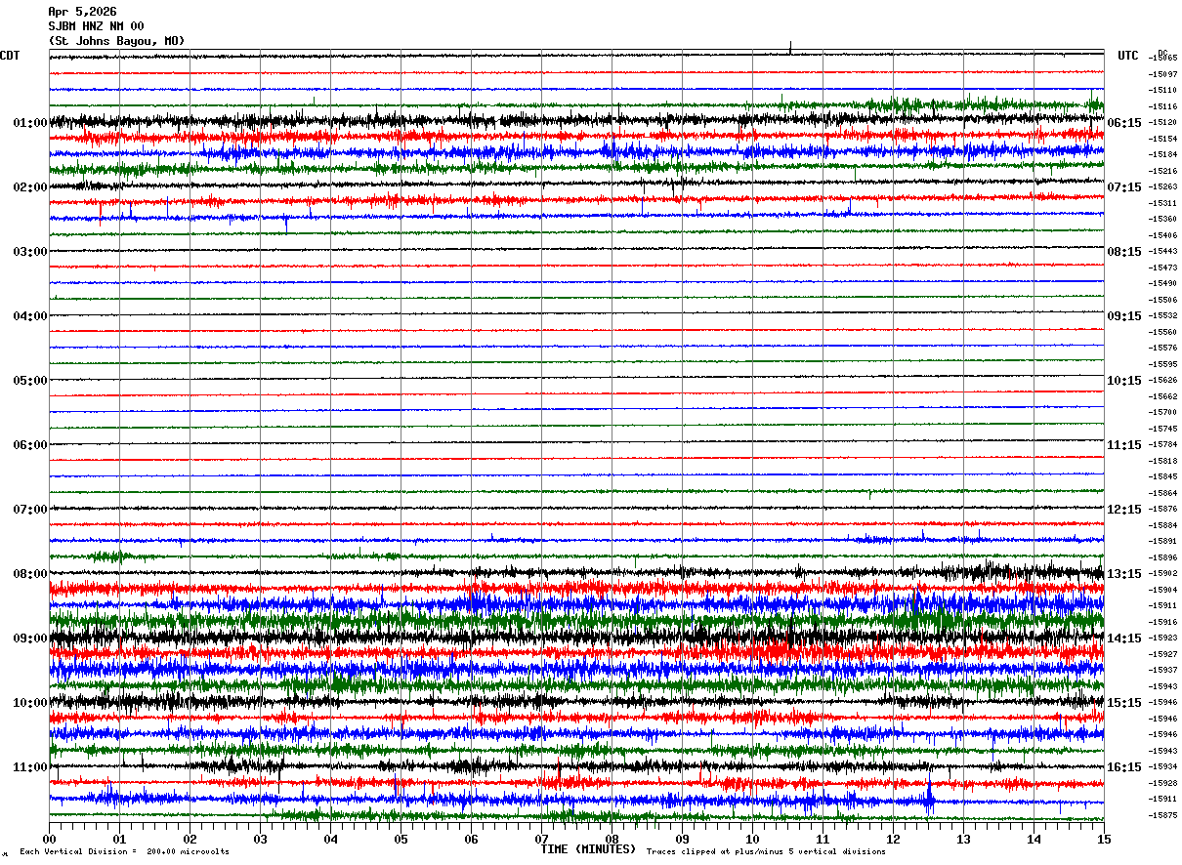The height and width of the screenshot is (865, 1182).
Task: Click the '10:15' UTC time label
Action: click(1125, 381)
